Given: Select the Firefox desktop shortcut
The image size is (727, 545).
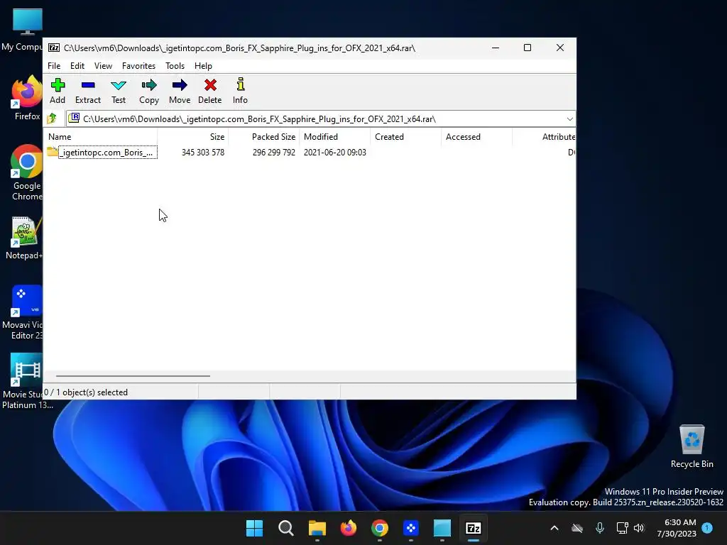Looking at the screenshot, I should (26, 98).
